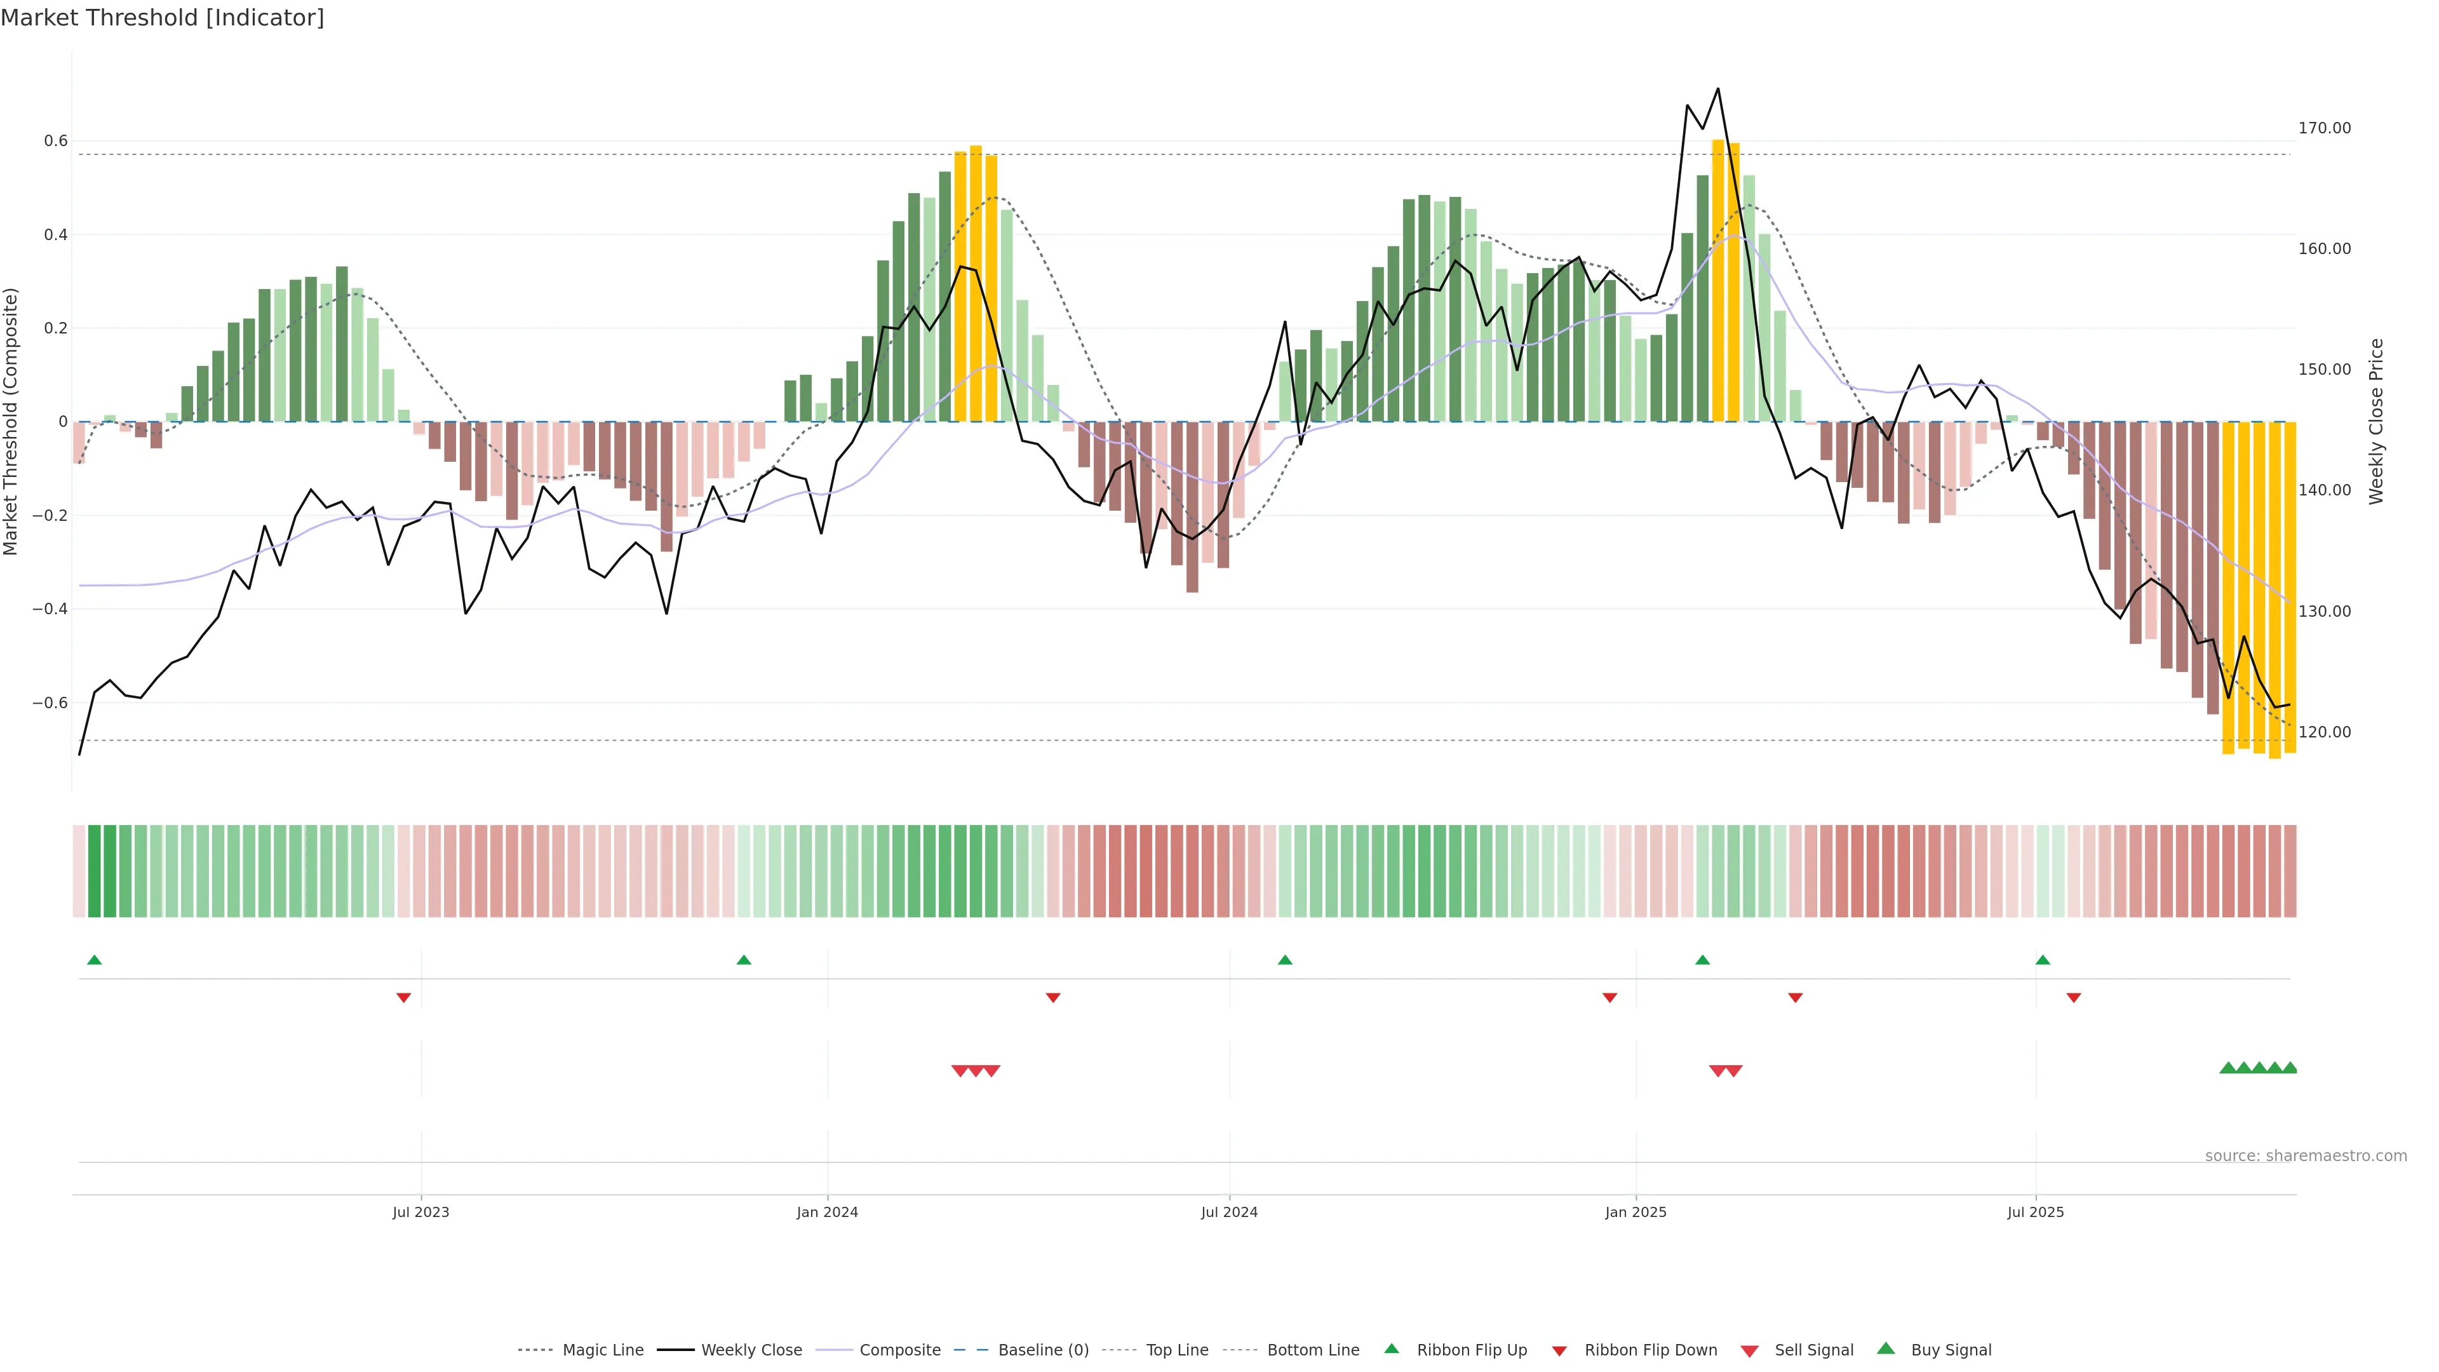Toggle the Composite legend entry

pos(899,1350)
